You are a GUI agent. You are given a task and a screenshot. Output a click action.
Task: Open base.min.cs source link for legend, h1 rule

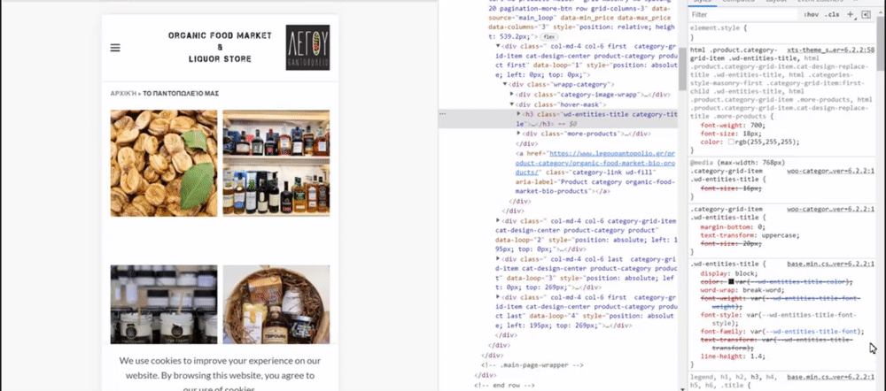[831, 376]
